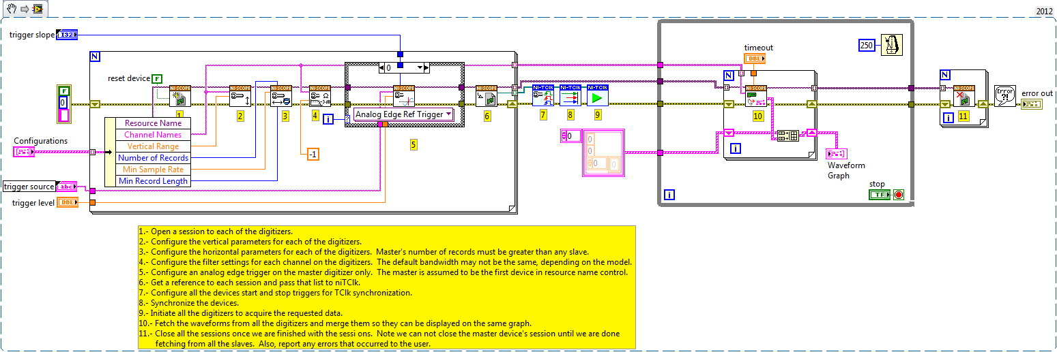Screen dimensions: 1057x352
Task: Click the red loop condition stop terminal
Action: pyautogui.click(x=898, y=195)
